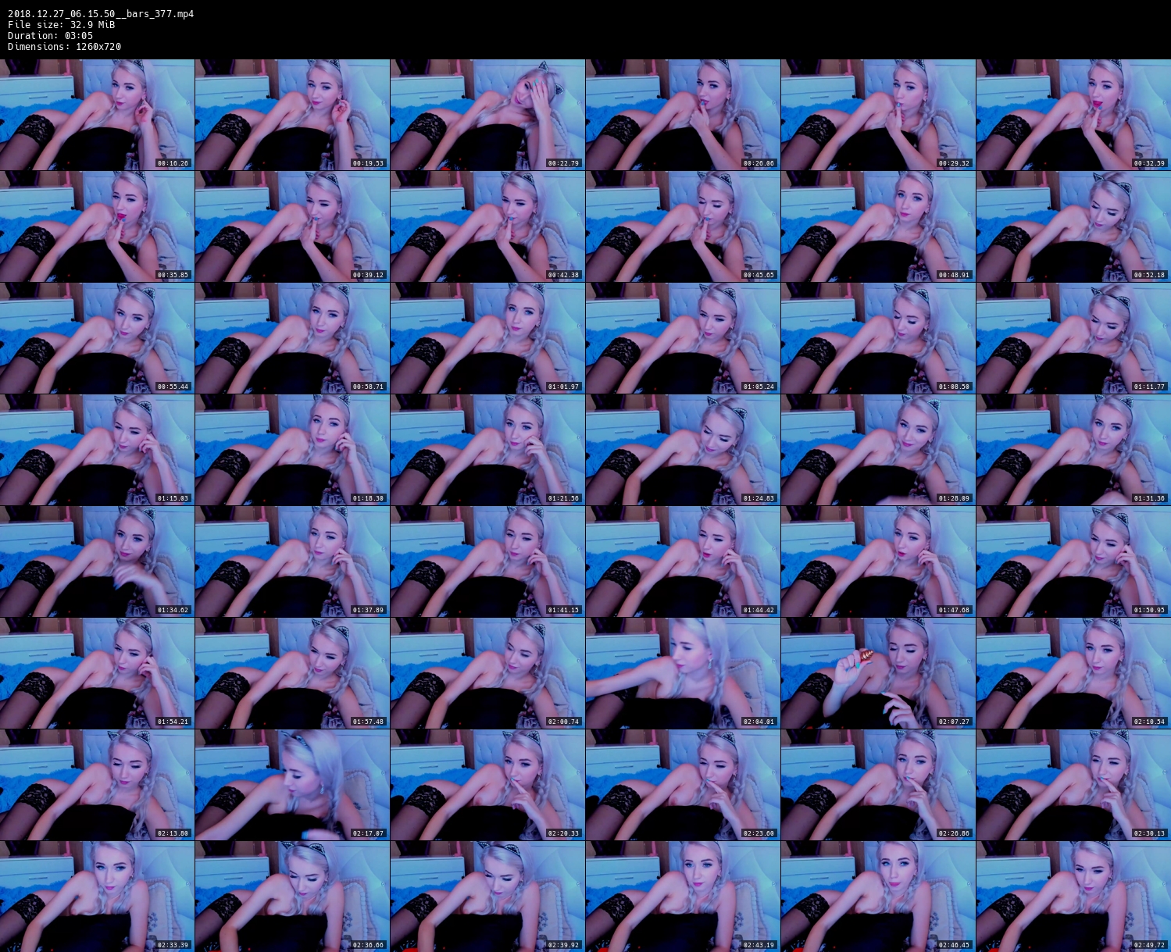Select the 'Duration: 03:05' line

tap(50, 36)
